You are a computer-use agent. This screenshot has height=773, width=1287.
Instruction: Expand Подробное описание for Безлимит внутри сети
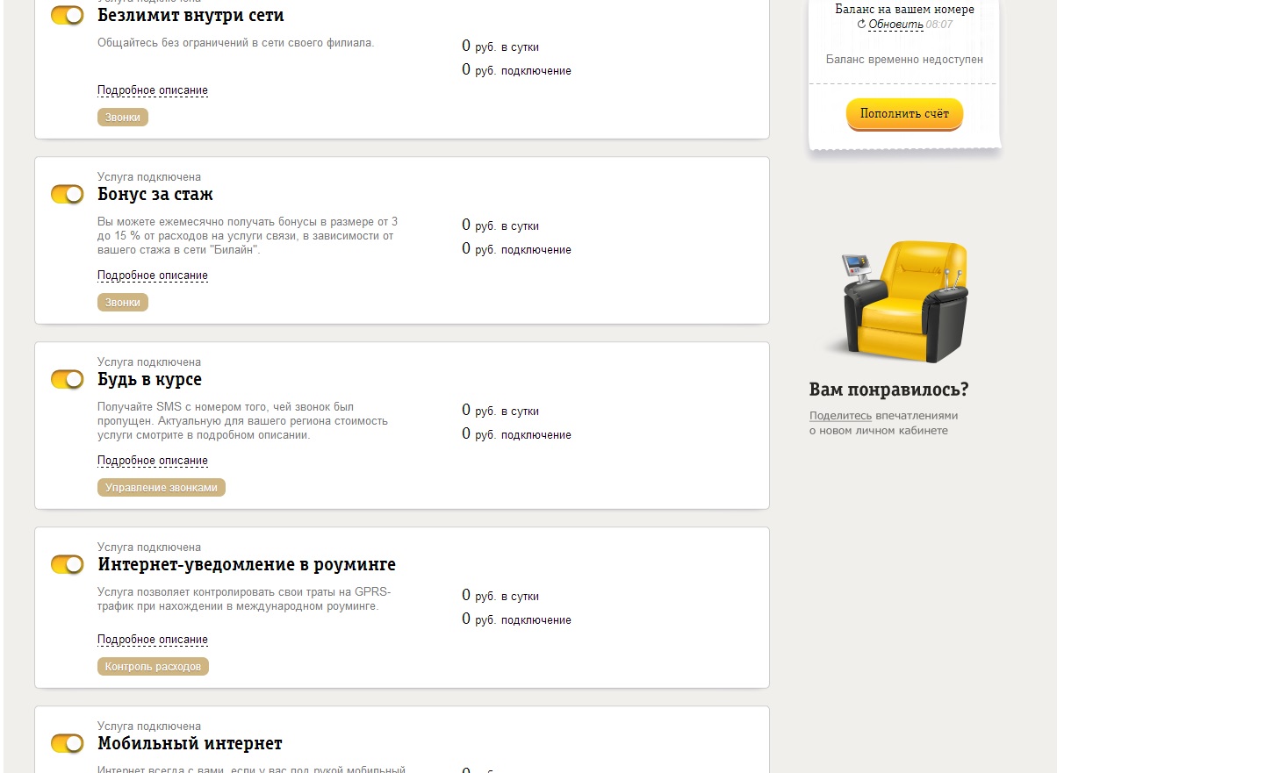(x=153, y=90)
